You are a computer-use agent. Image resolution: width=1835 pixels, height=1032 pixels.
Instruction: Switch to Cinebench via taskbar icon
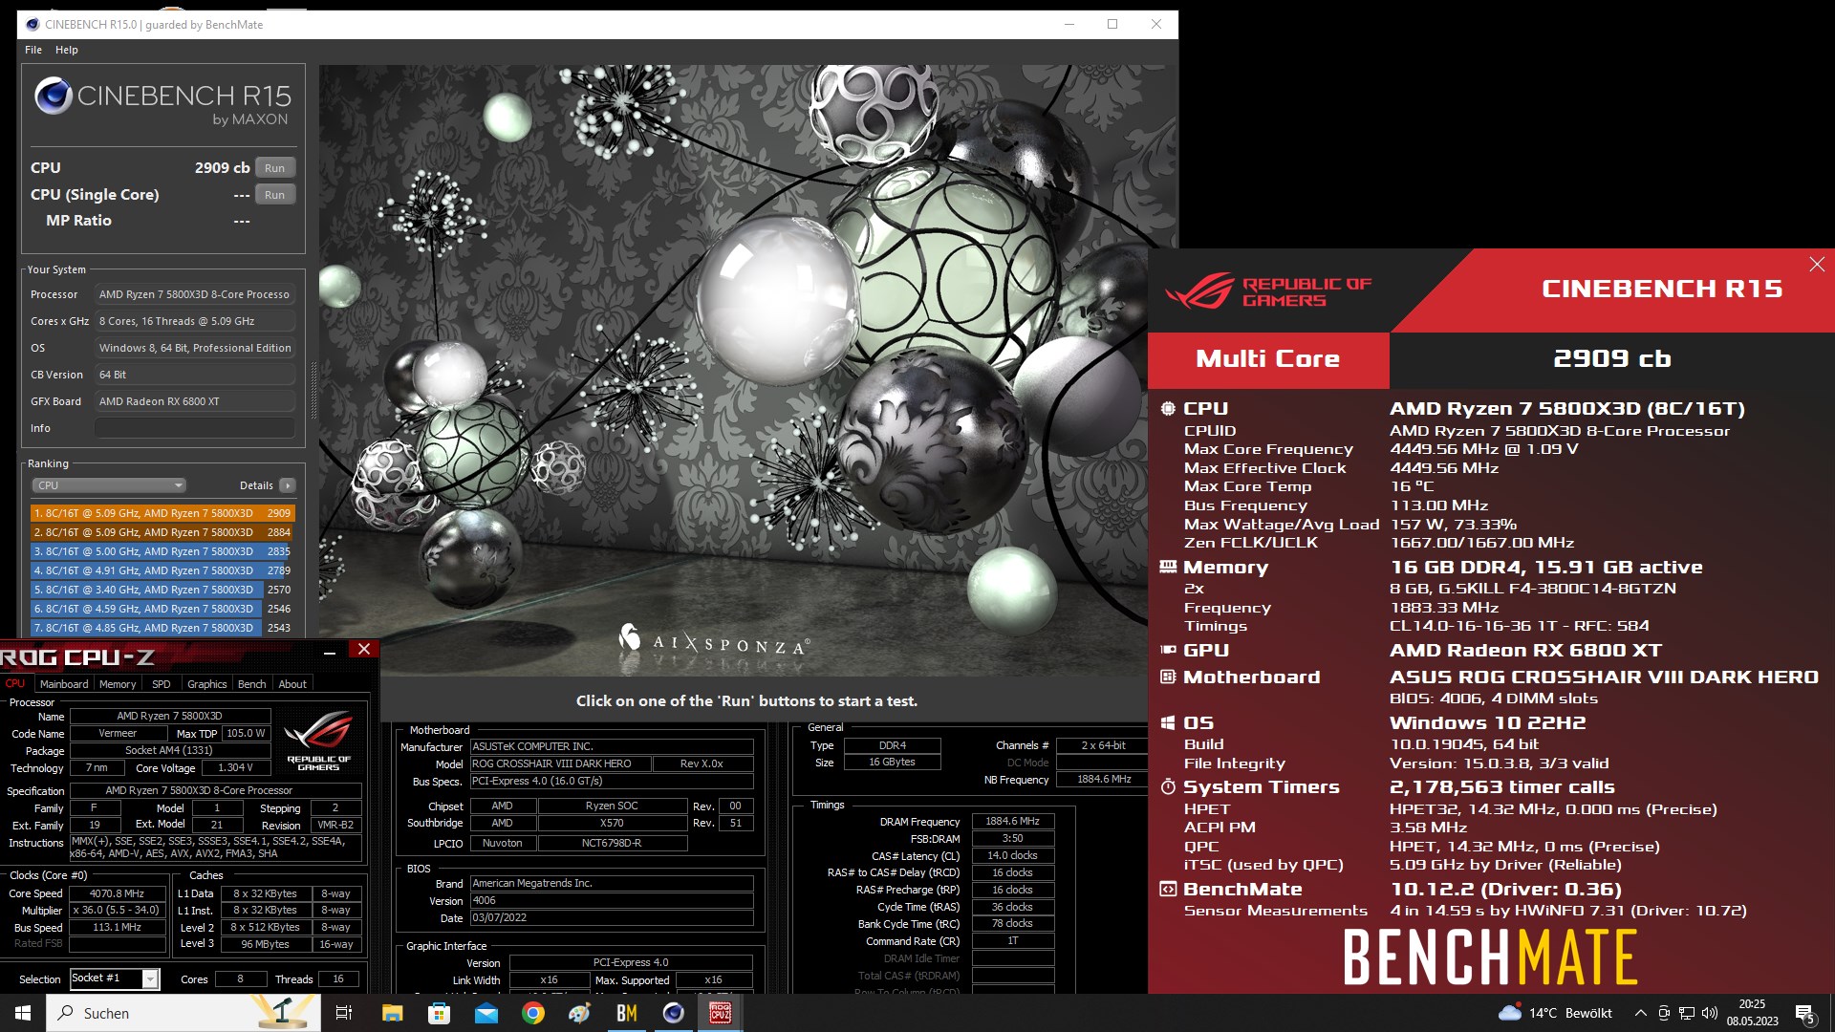[674, 1013]
